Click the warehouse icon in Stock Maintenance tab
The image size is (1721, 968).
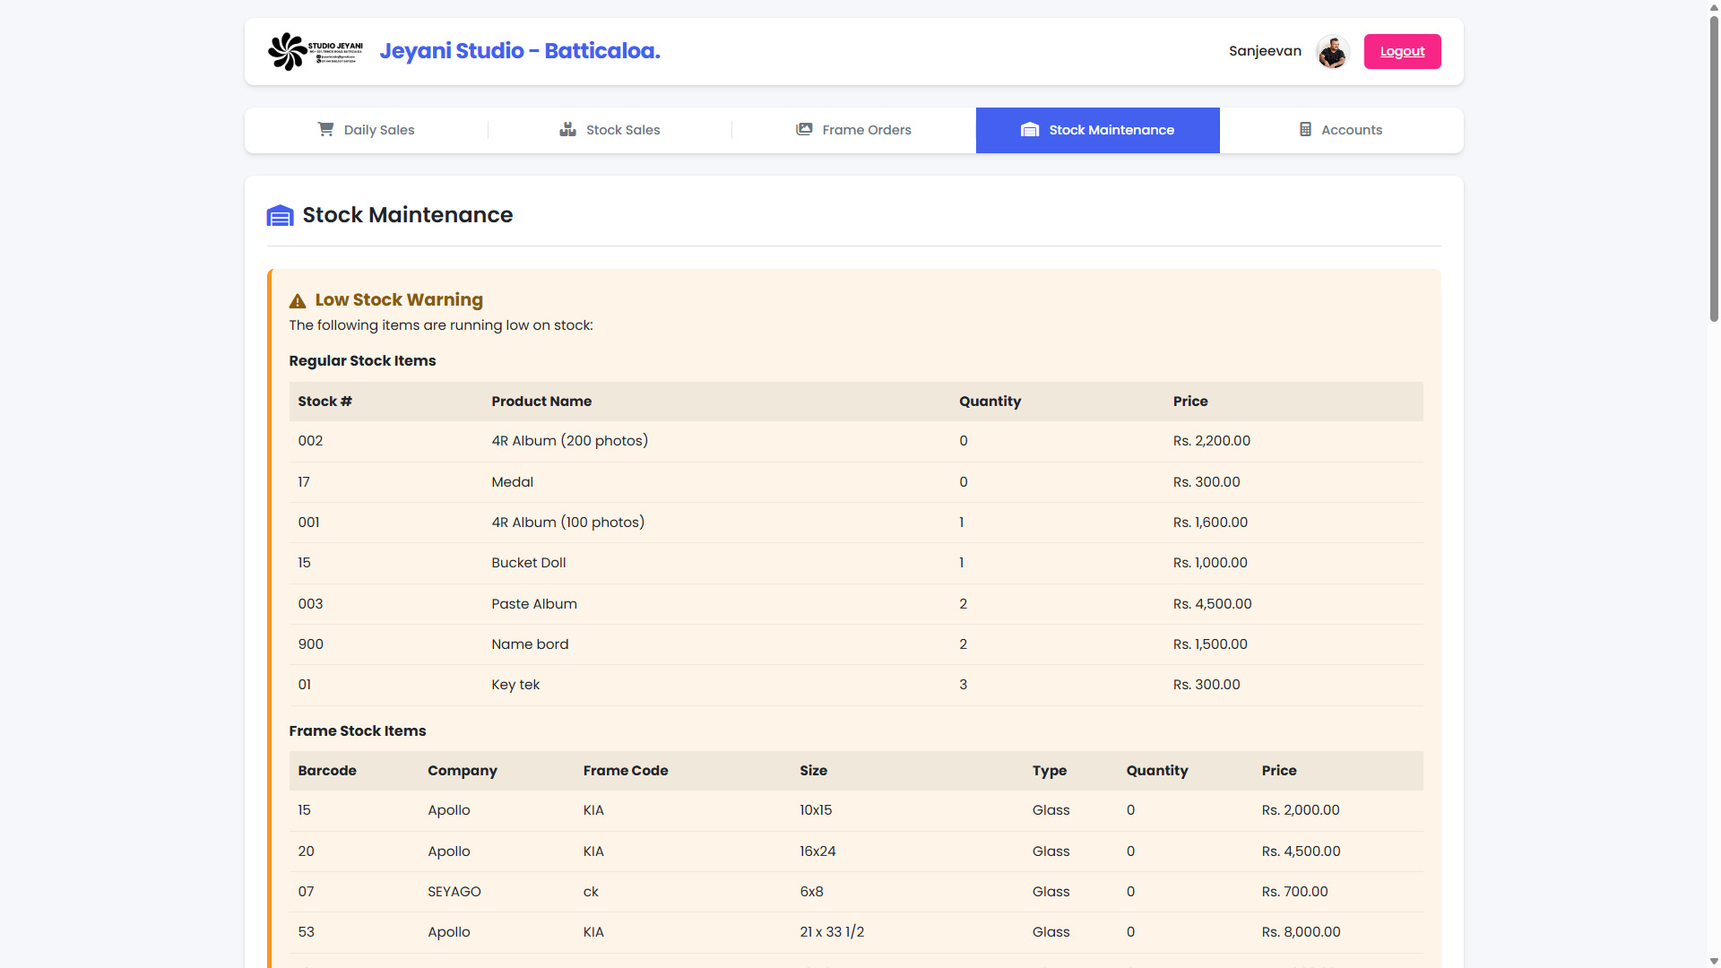[x=1030, y=130]
